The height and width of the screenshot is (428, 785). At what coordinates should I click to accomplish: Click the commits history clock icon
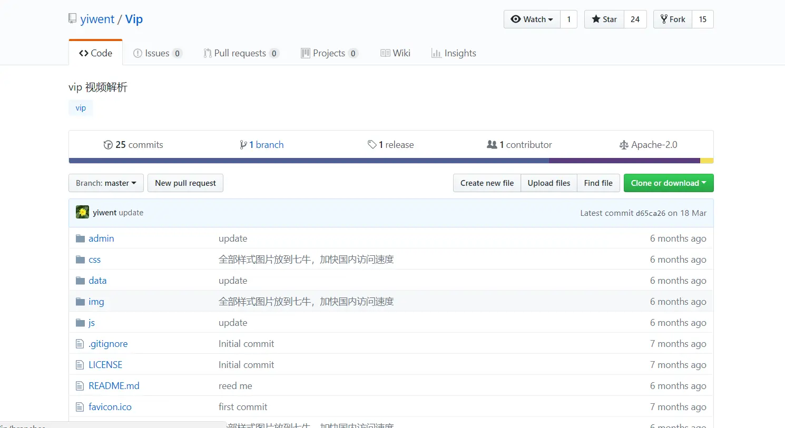[108, 145]
